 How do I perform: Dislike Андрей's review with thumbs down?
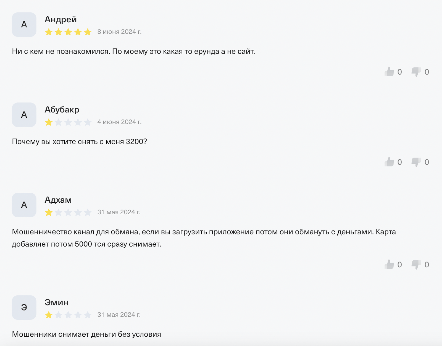coord(416,72)
